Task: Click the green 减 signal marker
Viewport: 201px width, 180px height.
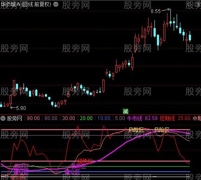Action: [125, 112]
